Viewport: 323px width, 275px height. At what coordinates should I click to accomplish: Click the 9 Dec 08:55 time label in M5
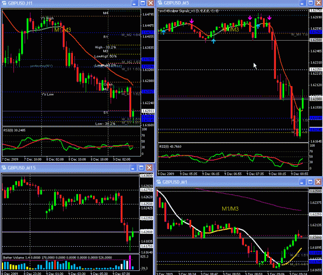pos(299,174)
